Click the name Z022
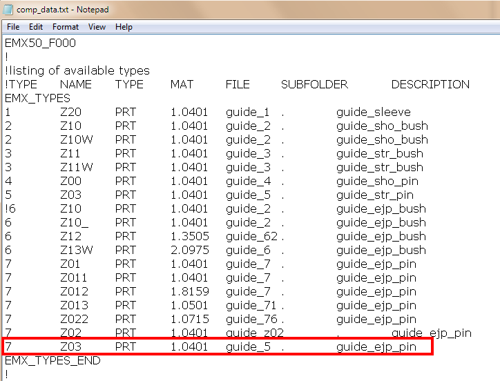 coord(75,319)
